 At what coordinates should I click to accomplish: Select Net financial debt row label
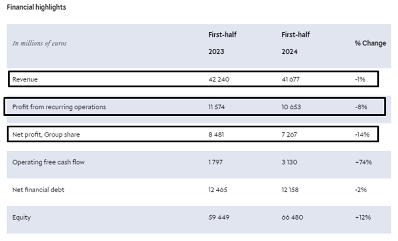tap(38, 190)
